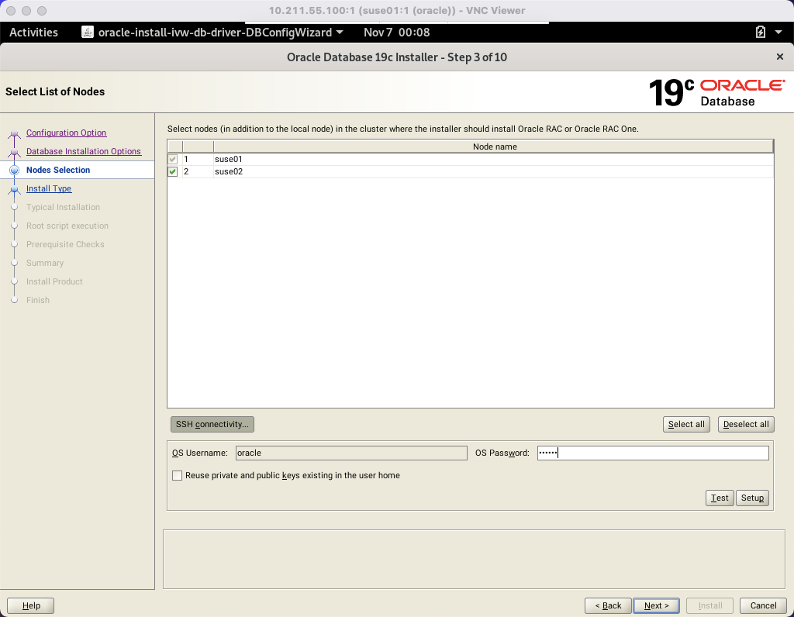The height and width of the screenshot is (617, 794).
Task: Toggle the suse01 node checkbox
Action: click(173, 159)
